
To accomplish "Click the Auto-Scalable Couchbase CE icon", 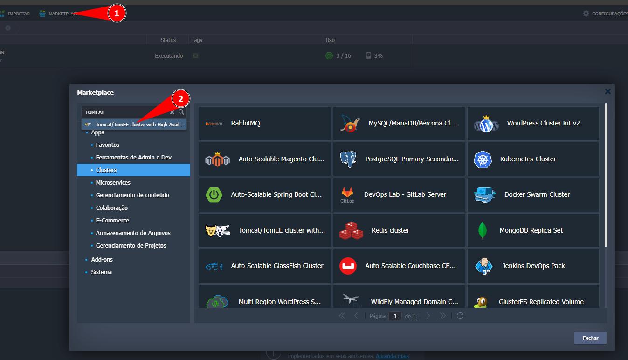I will point(348,266).
